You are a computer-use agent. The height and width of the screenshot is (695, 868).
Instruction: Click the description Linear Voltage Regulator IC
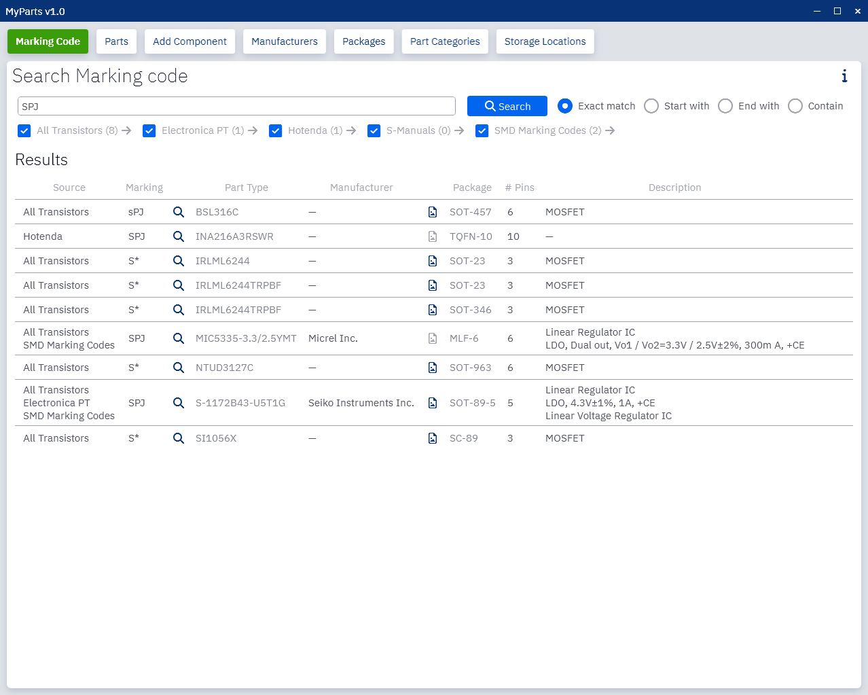pos(609,416)
